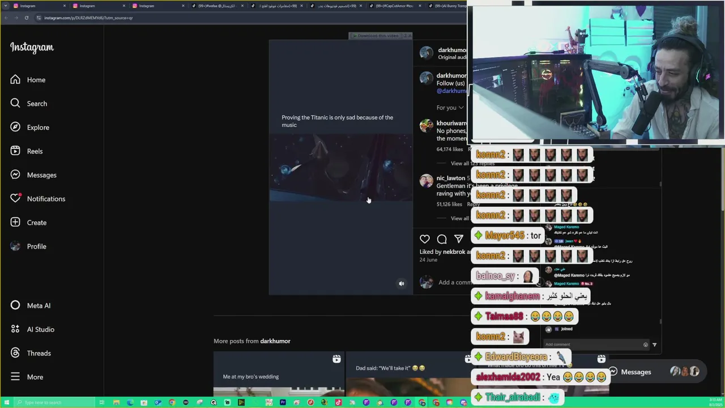Open 'Dad said: We'll take it' post thumbnail
The height and width of the screenshot is (408, 725).
[x=411, y=374]
